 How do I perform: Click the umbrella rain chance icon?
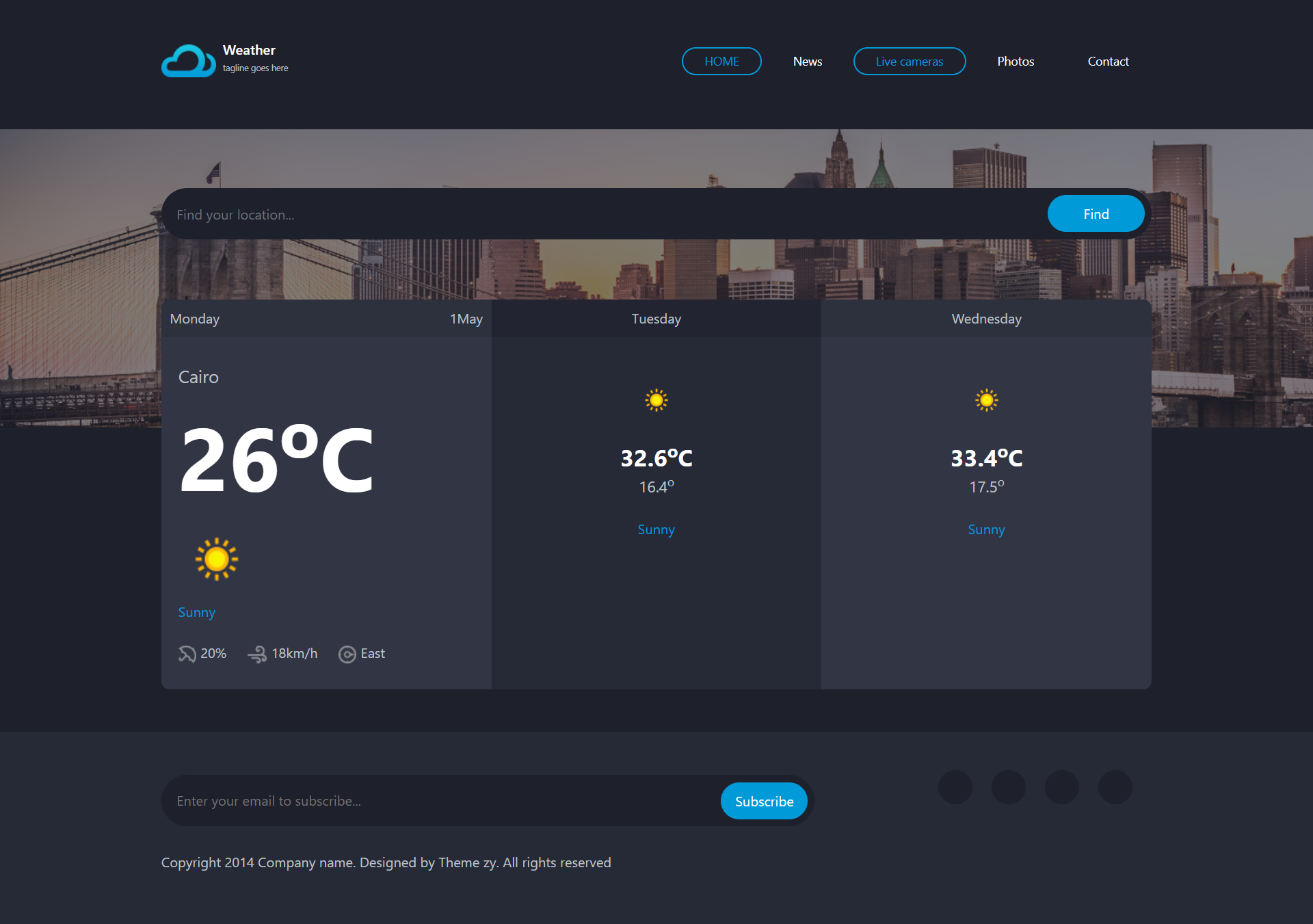(187, 654)
